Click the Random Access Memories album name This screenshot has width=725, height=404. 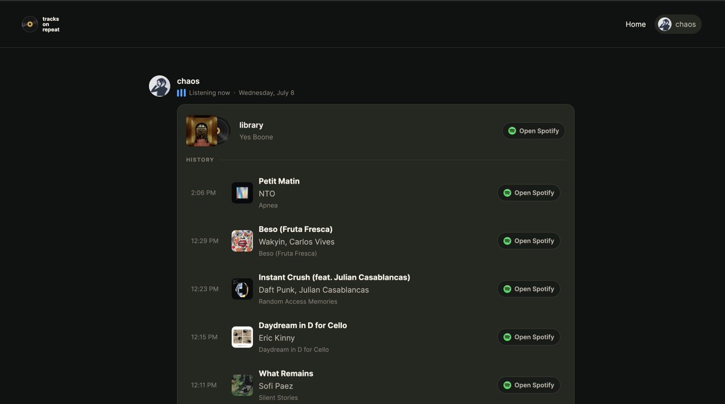pyautogui.click(x=298, y=301)
